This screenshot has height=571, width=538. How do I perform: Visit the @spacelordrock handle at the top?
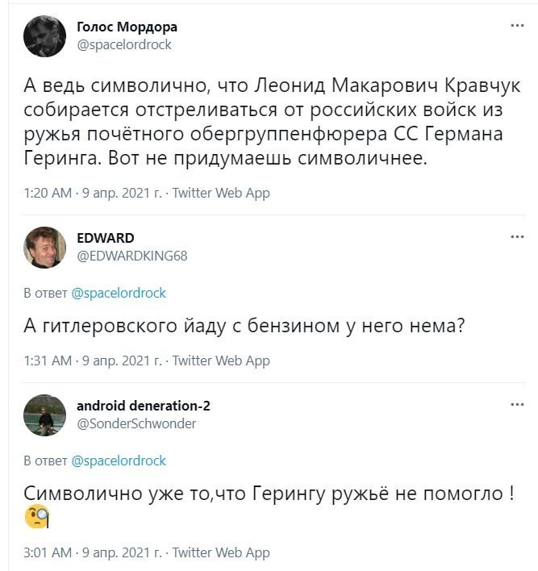pos(124,45)
